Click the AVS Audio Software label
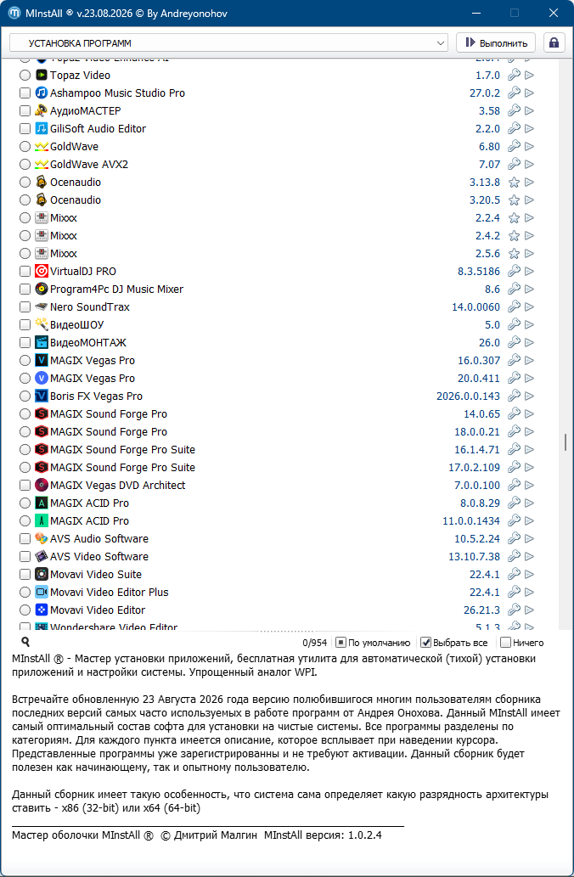Screen dimensions: 574x877 (x=99, y=538)
